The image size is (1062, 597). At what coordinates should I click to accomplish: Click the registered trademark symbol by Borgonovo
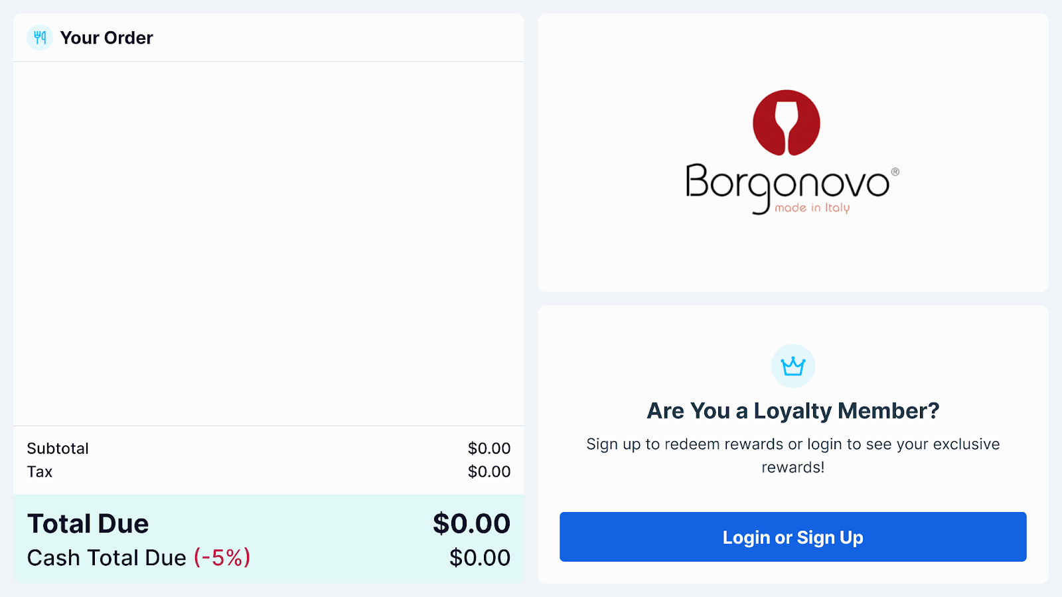coord(895,172)
